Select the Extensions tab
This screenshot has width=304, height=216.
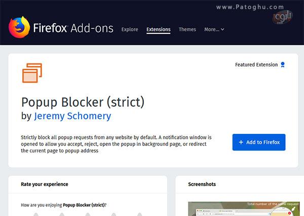(x=159, y=29)
